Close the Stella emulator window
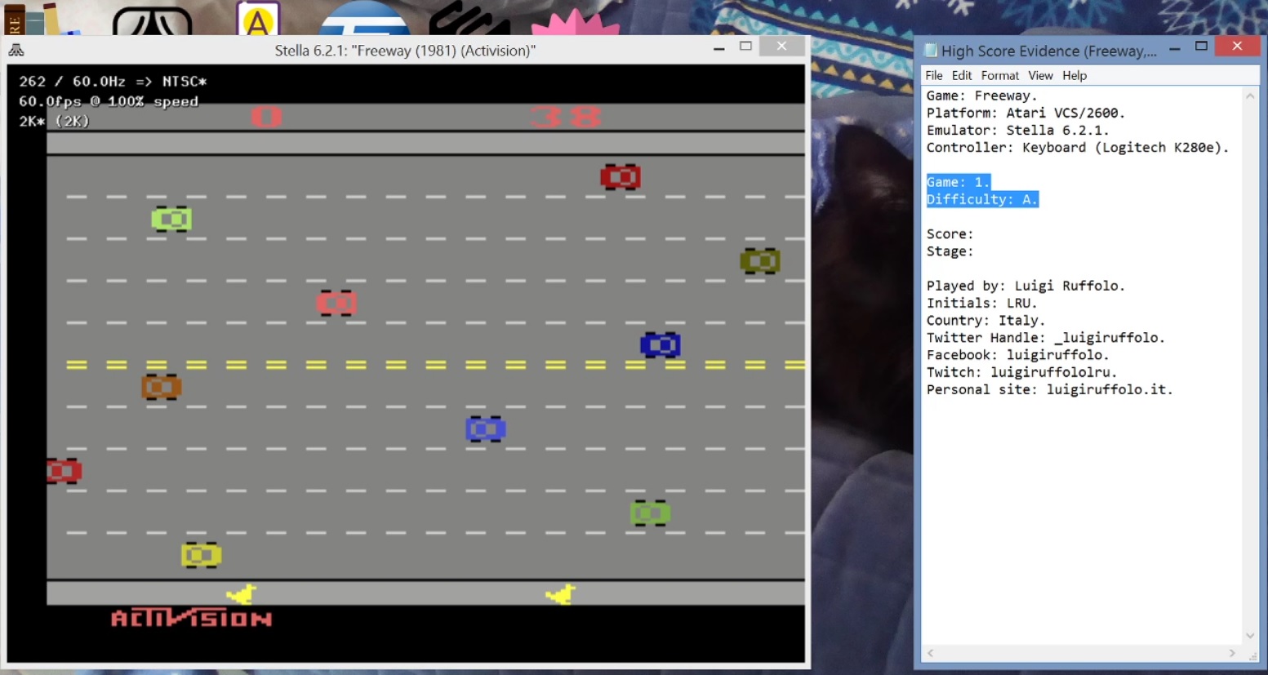 click(781, 47)
